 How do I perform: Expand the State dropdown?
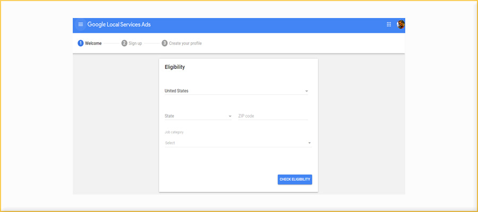(198, 116)
